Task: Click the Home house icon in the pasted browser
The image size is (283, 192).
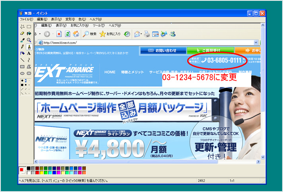Action: tap(76, 34)
